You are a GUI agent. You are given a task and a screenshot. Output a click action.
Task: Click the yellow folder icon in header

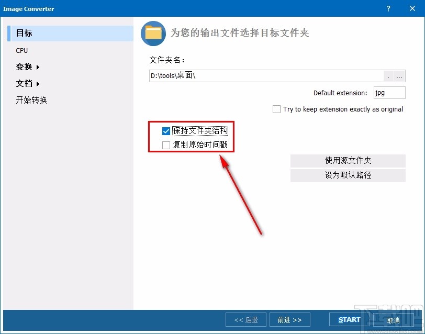(x=153, y=34)
